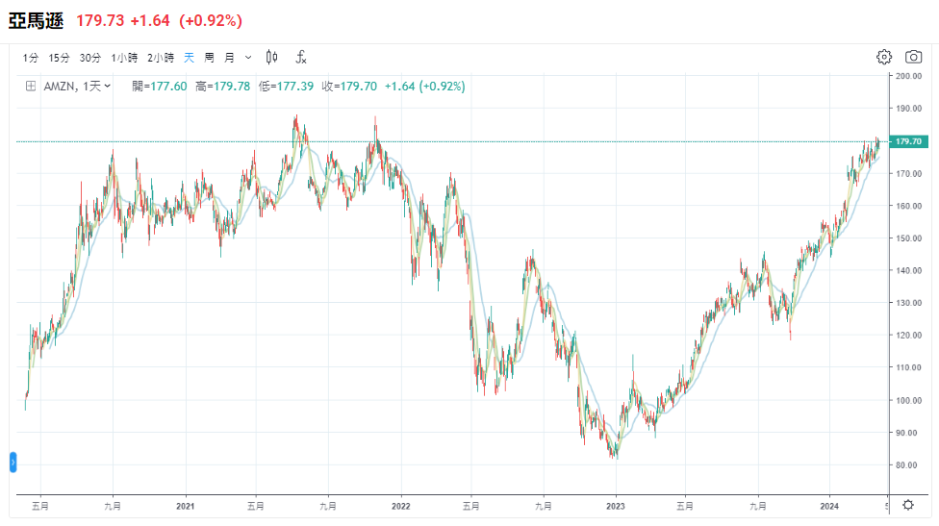Select the 1分 time interval
This screenshot has height=526, width=939.
click(31, 58)
